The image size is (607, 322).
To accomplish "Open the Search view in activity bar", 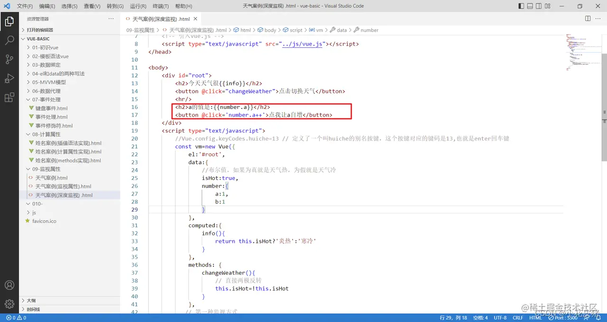I will pos(9,40).
